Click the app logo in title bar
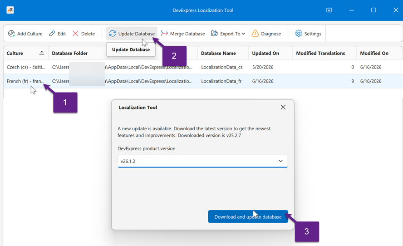The width and height of the screenshot is (403, 246). [10, 10]
